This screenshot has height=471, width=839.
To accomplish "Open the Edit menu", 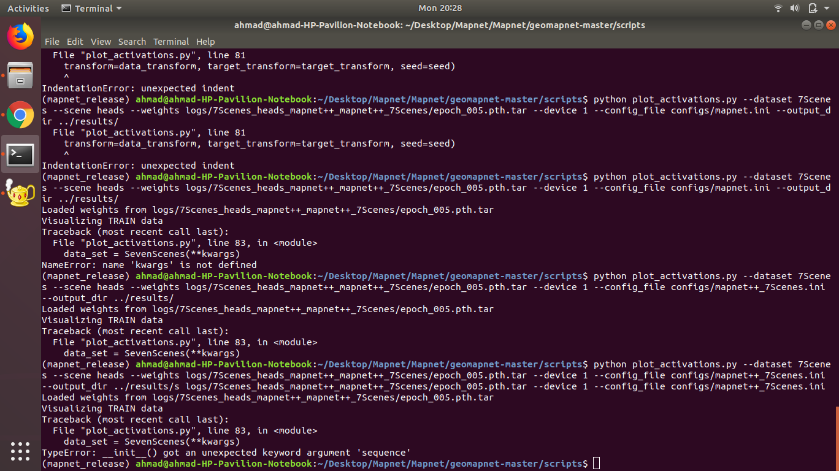I will (75, 42).
